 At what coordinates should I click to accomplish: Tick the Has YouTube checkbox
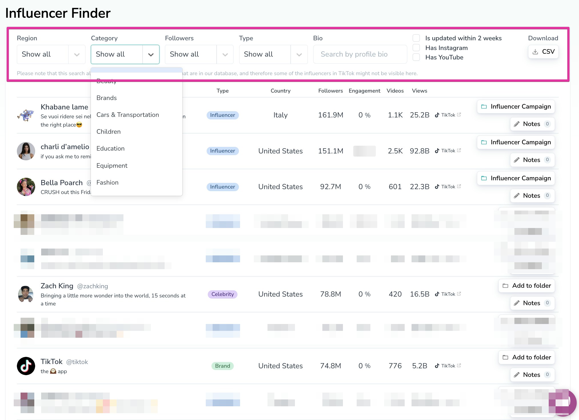click(x=416, y=57)
